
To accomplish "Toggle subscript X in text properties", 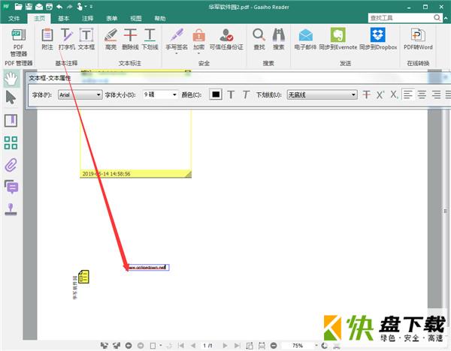I will click(x=394, y=94).
